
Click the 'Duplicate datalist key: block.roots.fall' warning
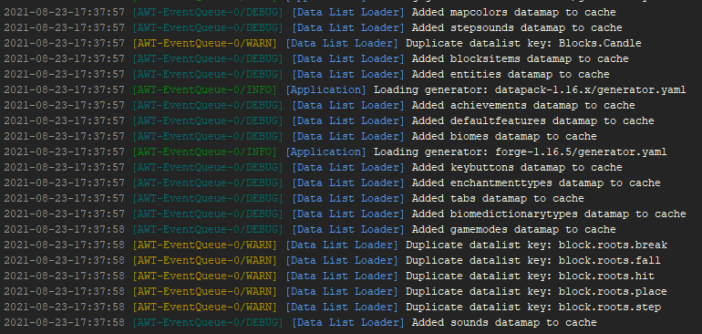[x=532, y=260]
